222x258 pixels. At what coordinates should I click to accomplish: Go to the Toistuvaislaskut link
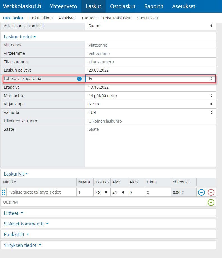tap(117, 18)
